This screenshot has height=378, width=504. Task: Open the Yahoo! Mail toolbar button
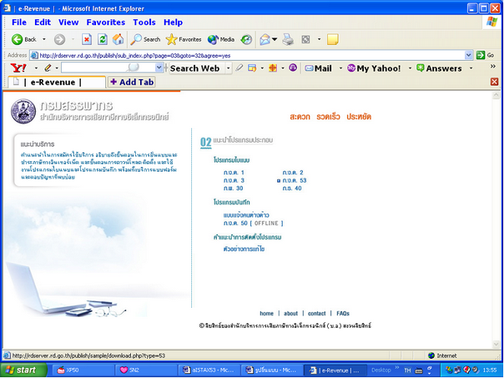pyautogui.click(x=317, y=68)
